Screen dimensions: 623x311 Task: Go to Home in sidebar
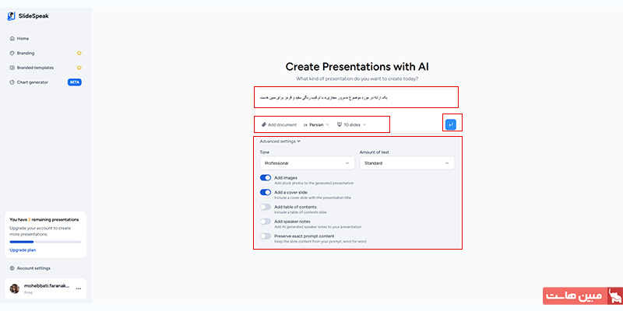(x=23, y=38)
